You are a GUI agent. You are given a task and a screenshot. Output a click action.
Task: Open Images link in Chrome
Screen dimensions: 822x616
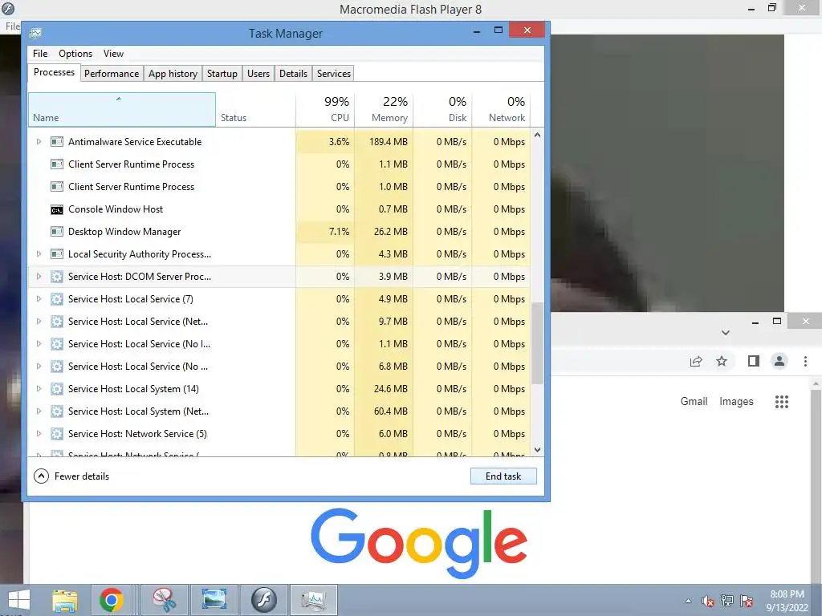[x=736, y=401]
